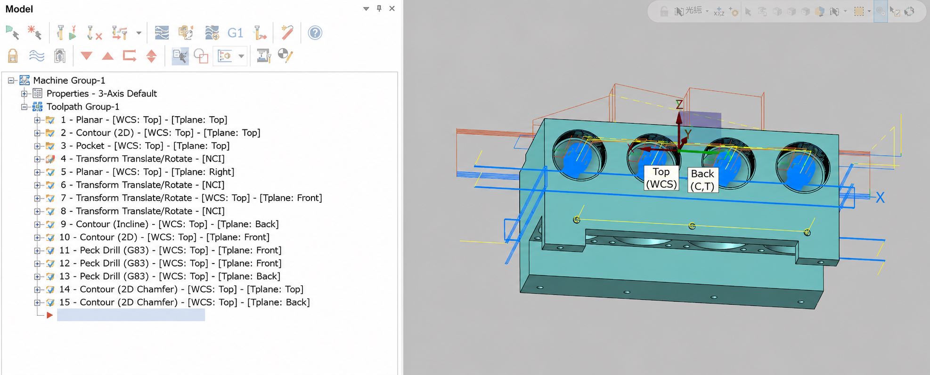The width and height of the screenshot is (930, 375).
Task: Select operation 4 - Transform Translate/Rotate
Action: tap(142, 159)
